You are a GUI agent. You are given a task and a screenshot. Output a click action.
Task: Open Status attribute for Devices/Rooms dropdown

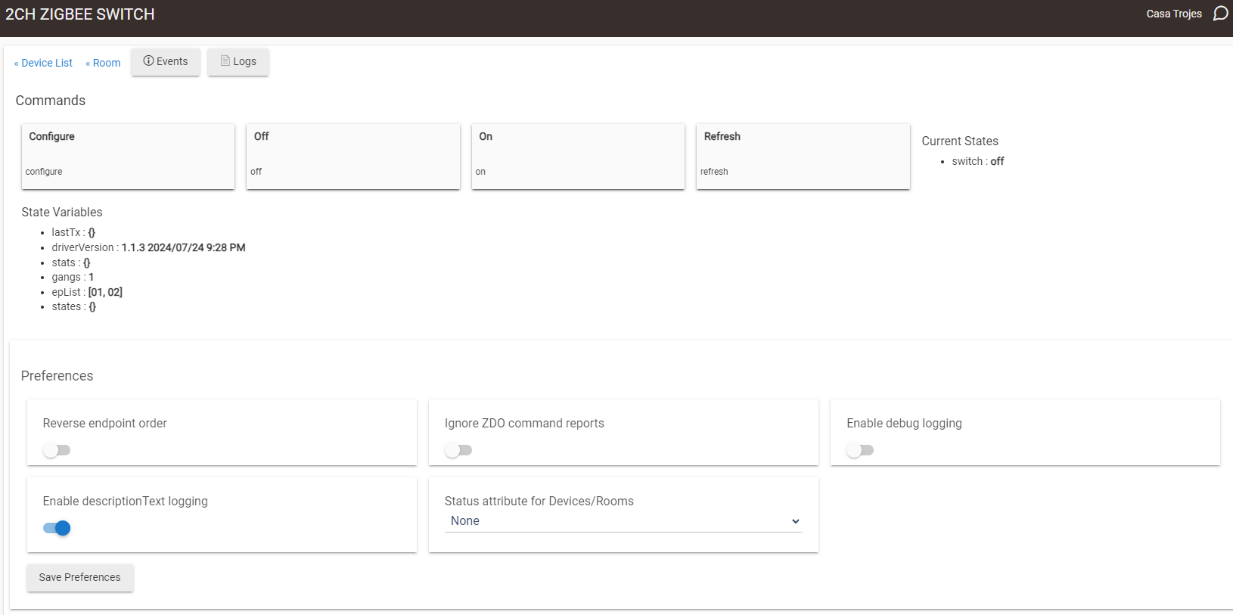point(623,521)
